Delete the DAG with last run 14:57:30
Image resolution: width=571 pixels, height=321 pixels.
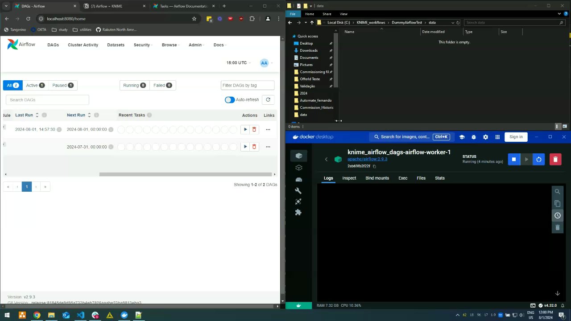[254, 129]
